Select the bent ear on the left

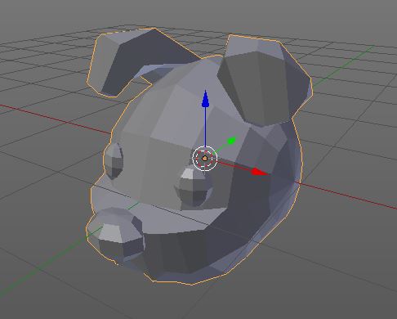point(131,61)
